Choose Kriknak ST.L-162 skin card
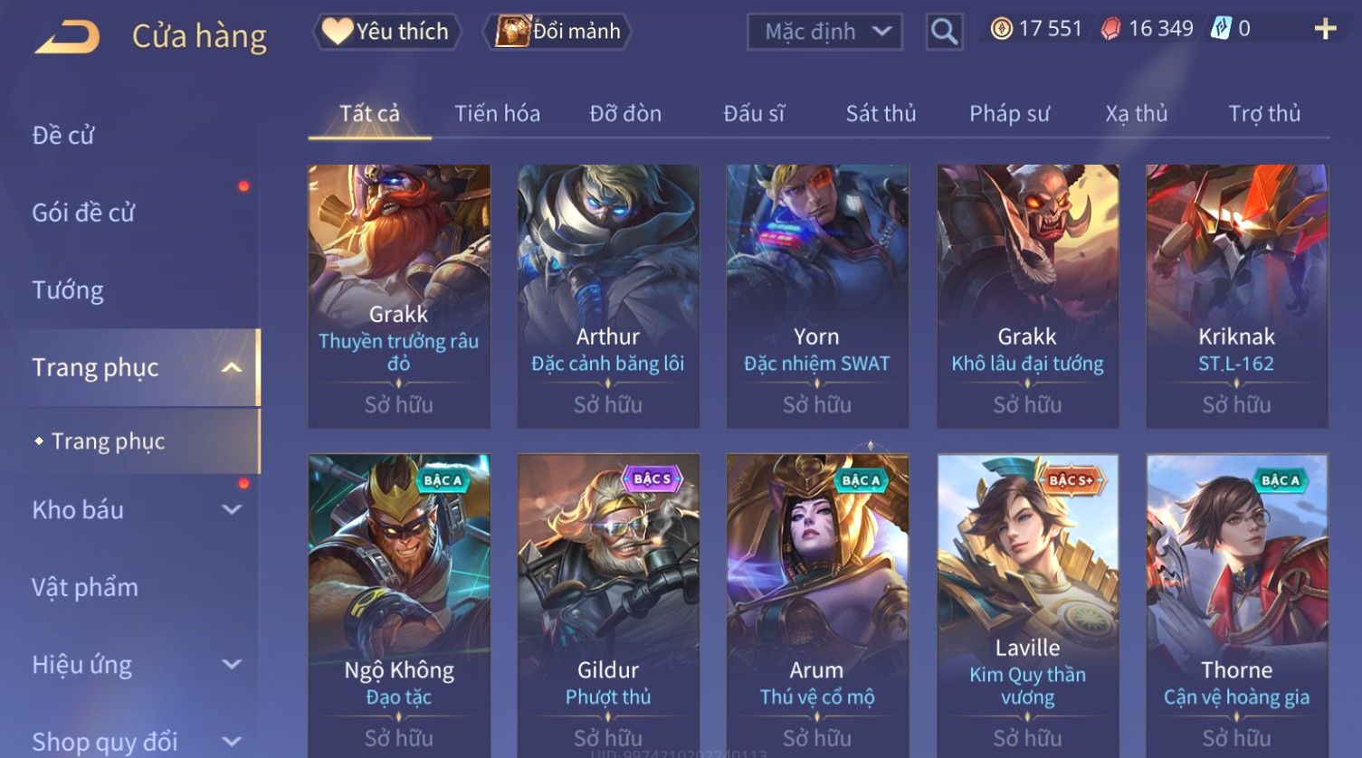1362x758 pixels. (x=1236, y=296)
